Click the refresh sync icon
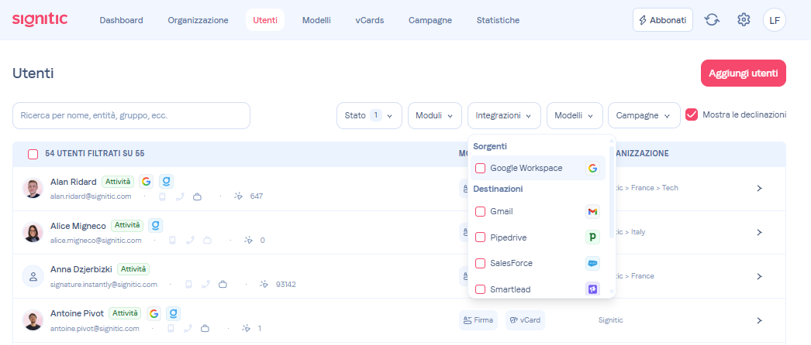 tap(712, 20)
